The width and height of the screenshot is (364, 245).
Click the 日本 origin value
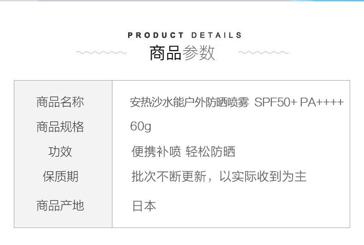tap(144, 205)
